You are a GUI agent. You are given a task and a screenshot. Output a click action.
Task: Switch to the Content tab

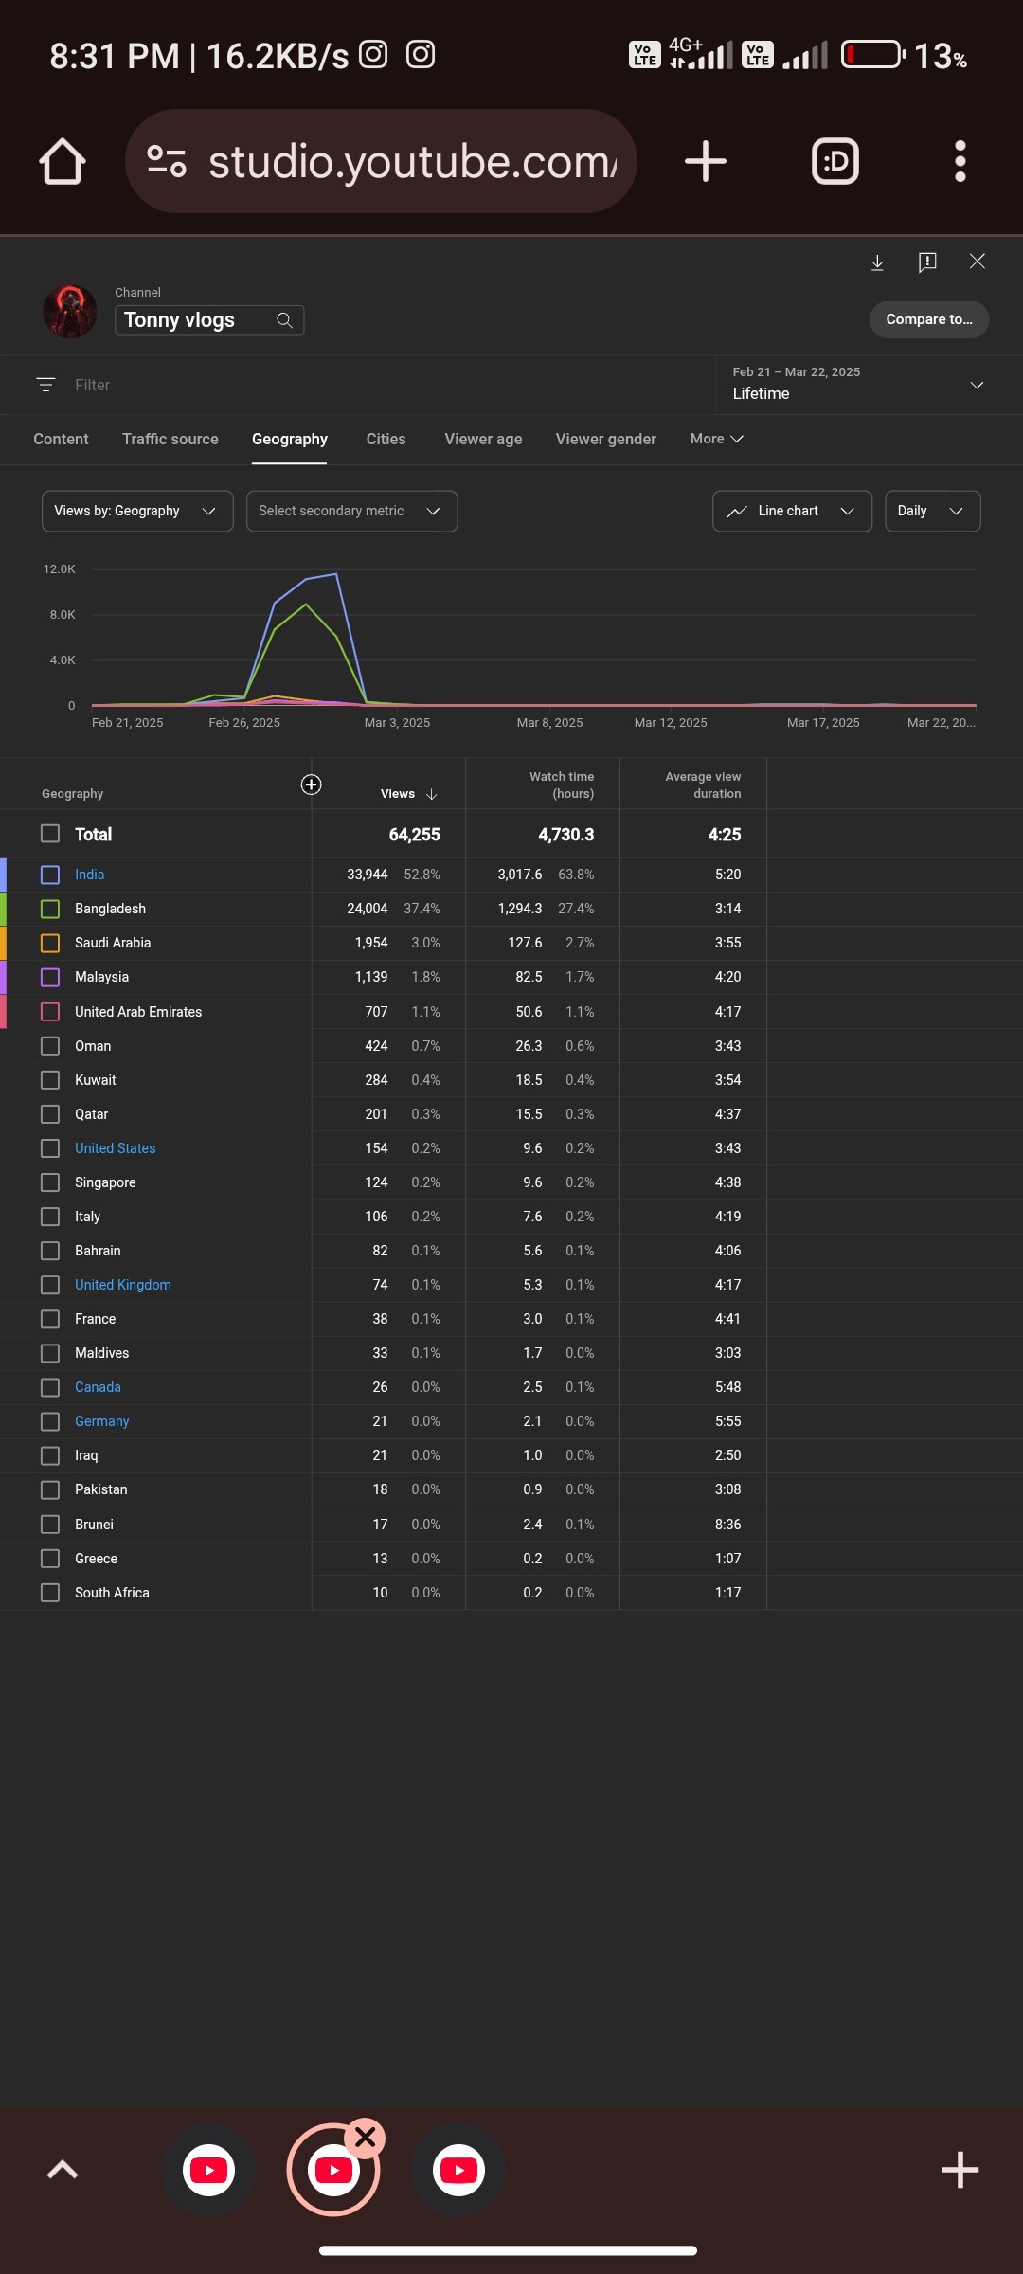point(61,439)
